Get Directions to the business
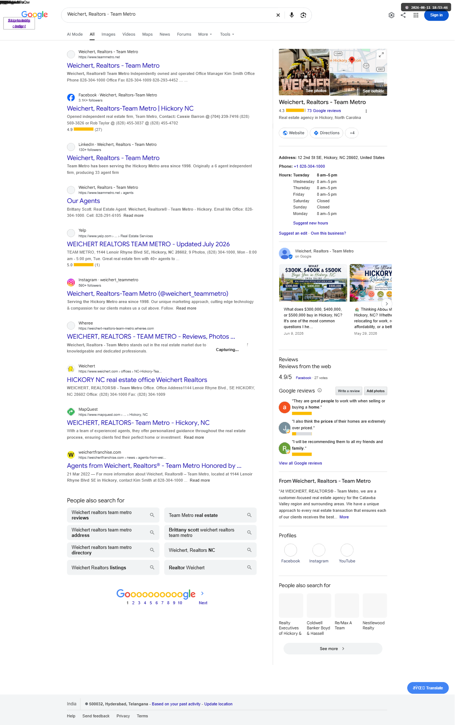460x725 pixels. click(x=326, y=133)
